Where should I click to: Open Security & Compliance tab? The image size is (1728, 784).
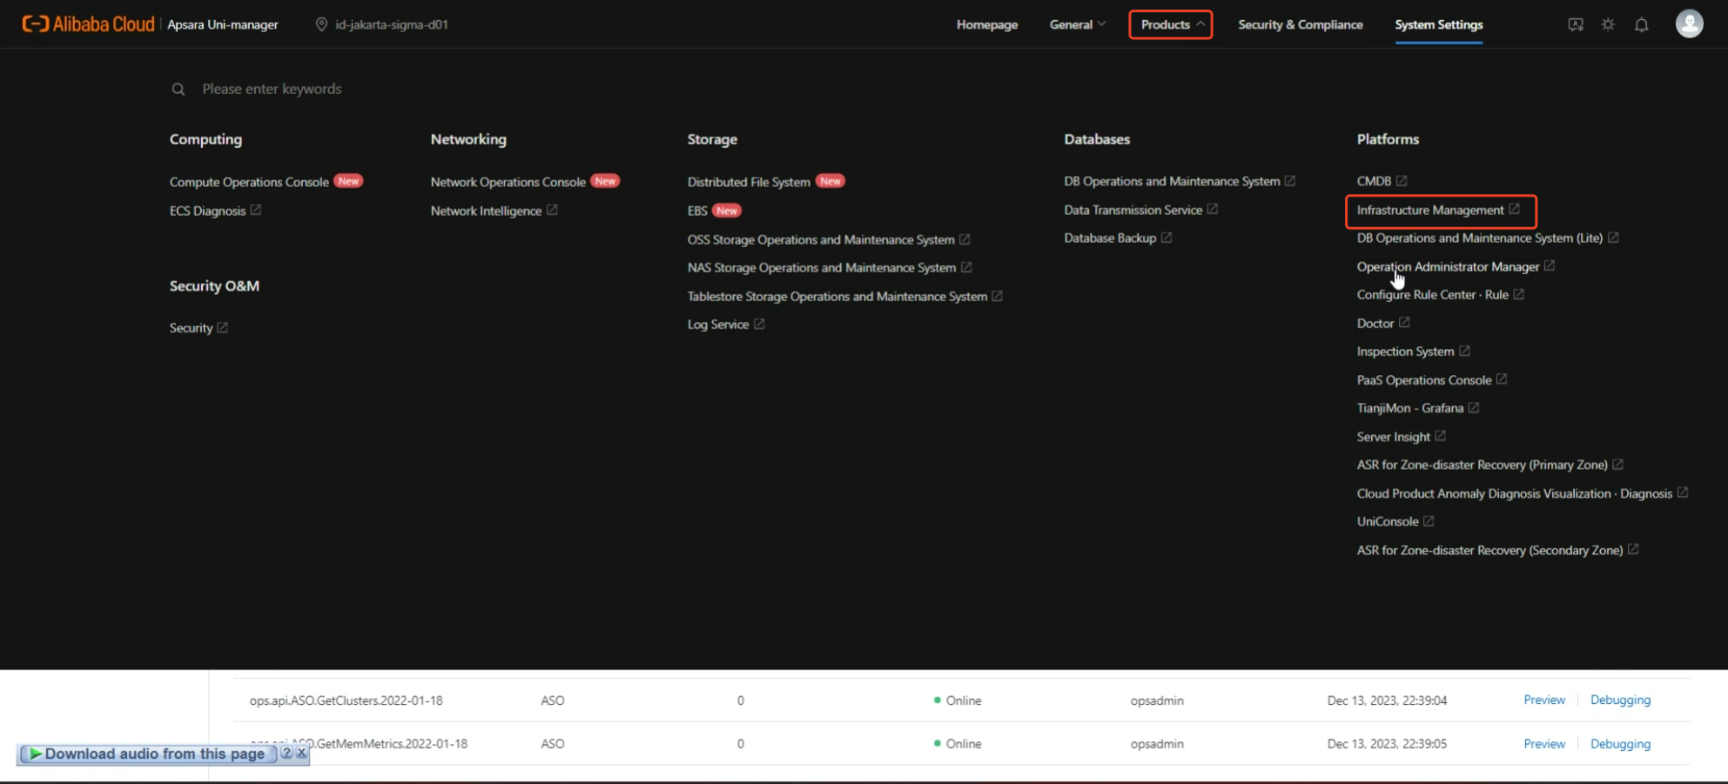tap(1301, 24)
